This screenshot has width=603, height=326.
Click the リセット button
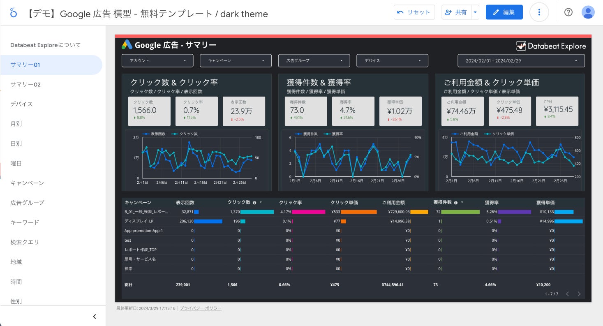coord(414,12)
